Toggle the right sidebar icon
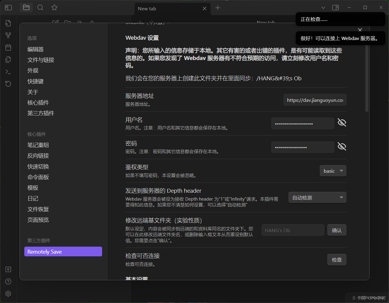This screenshot has width=389, height=303. click(x=336, y=8)
